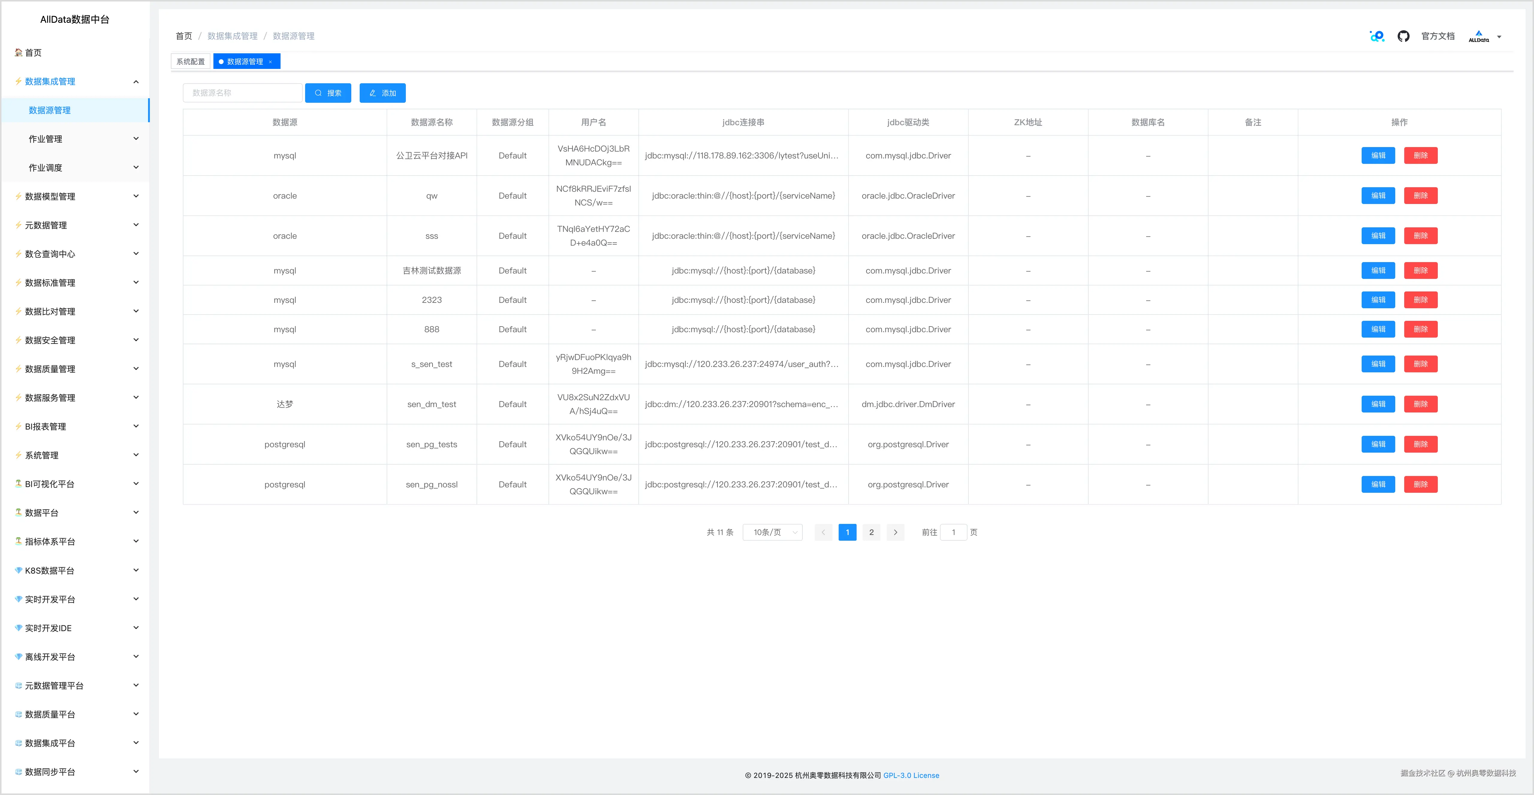Image resolution: width=1534 pixels, height=795 pixels.
Task: Go to page 2 of results
Action: coord(871,532)
